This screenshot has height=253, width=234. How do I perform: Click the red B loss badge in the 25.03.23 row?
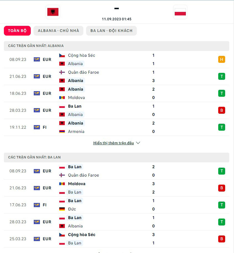coord(221,239)
